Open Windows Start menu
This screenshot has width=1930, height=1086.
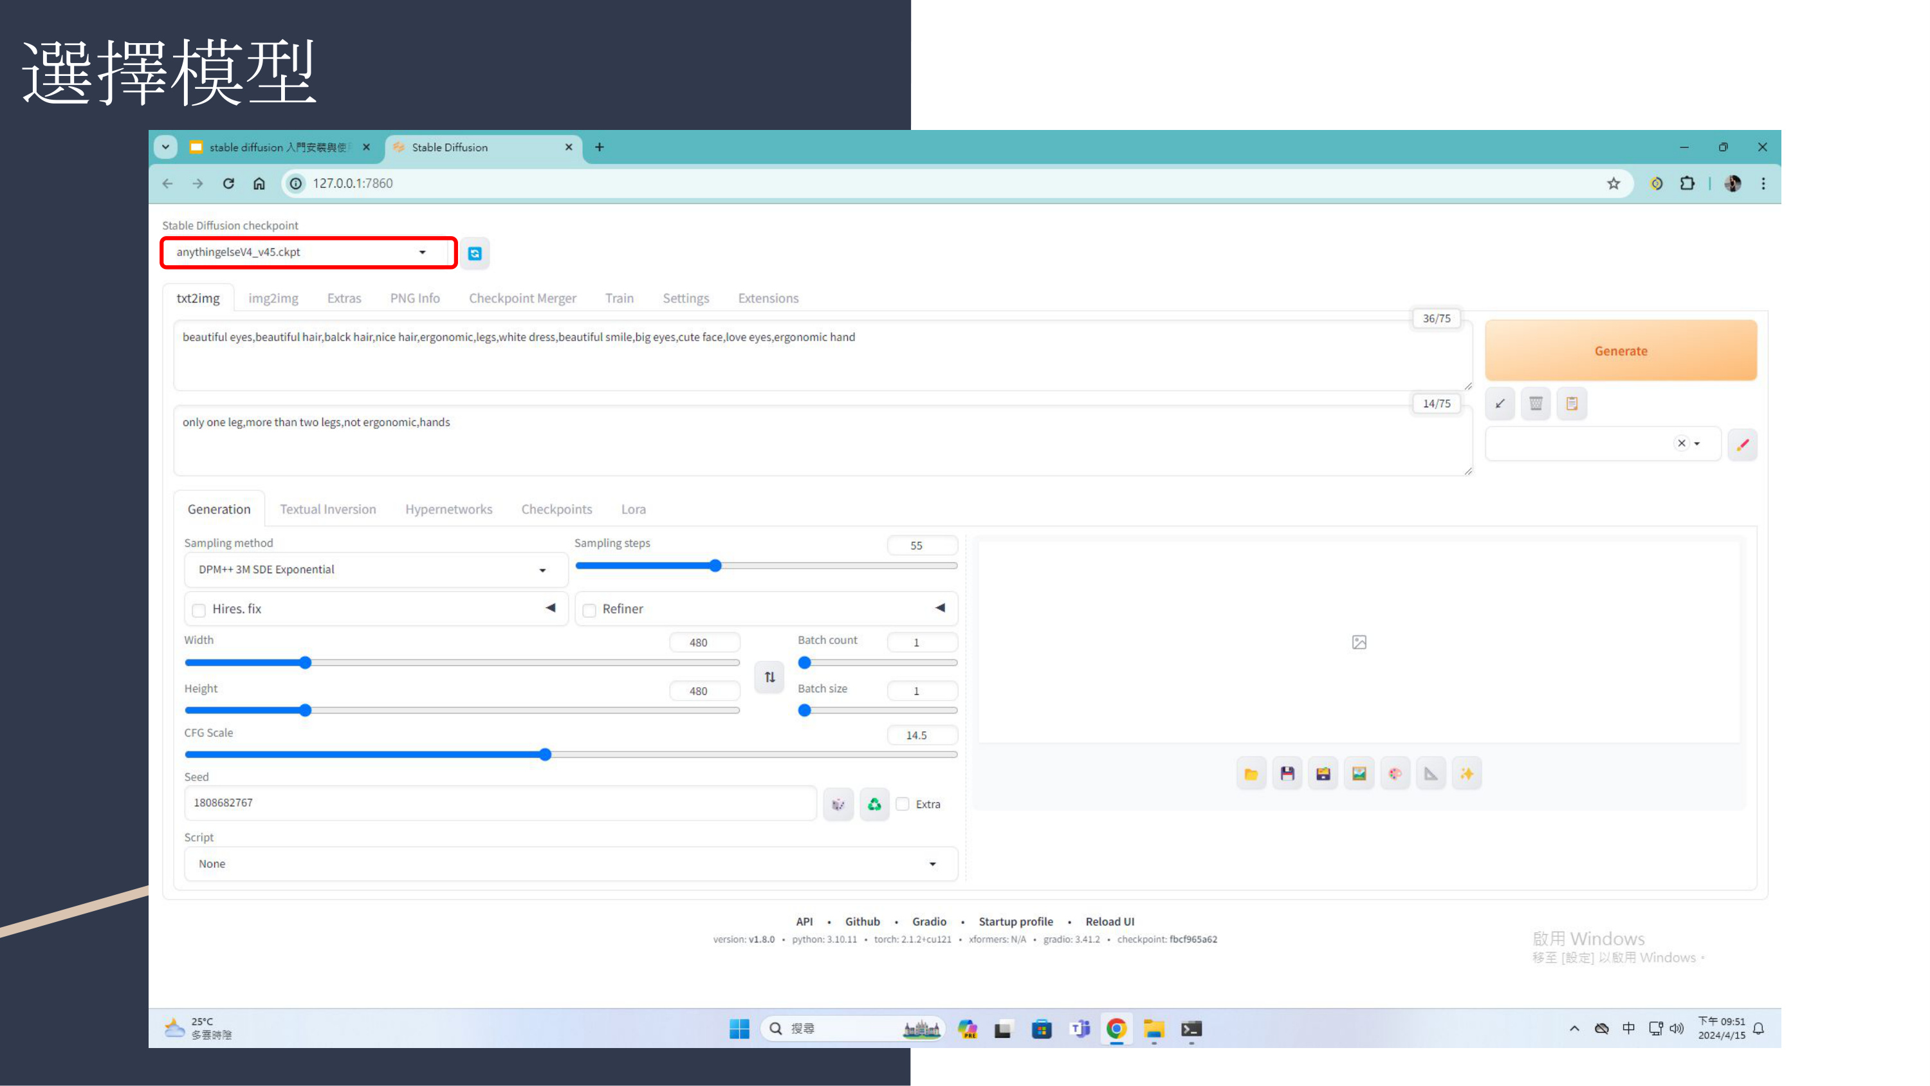[x=739, y=1029]
